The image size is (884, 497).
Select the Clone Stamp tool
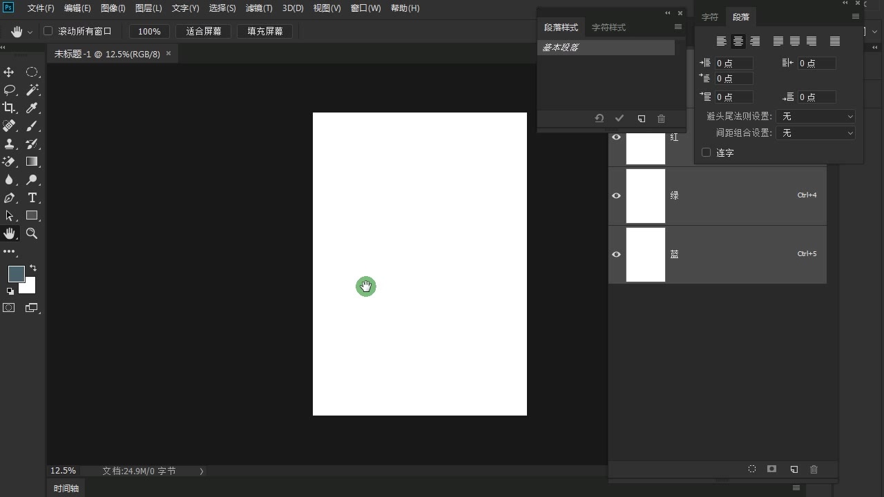tap(9, 144)
